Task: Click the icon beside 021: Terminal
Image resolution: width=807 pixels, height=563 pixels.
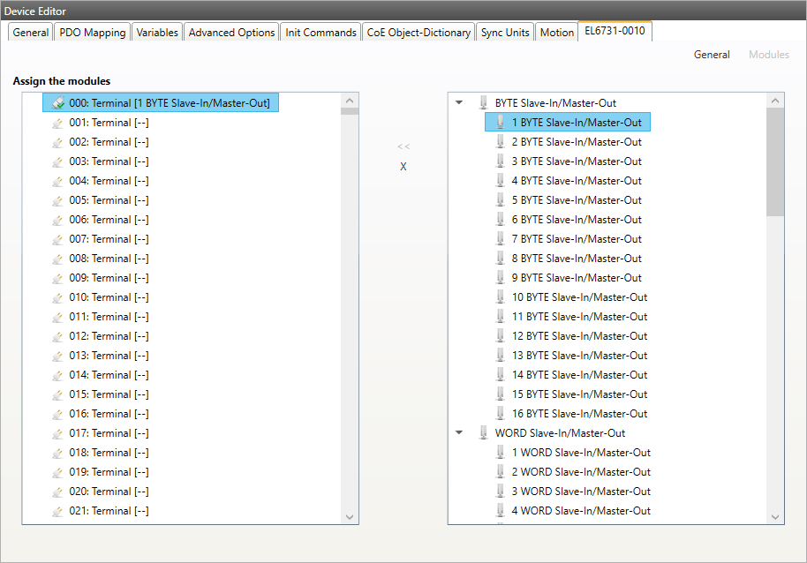Action: coord(58,511)
